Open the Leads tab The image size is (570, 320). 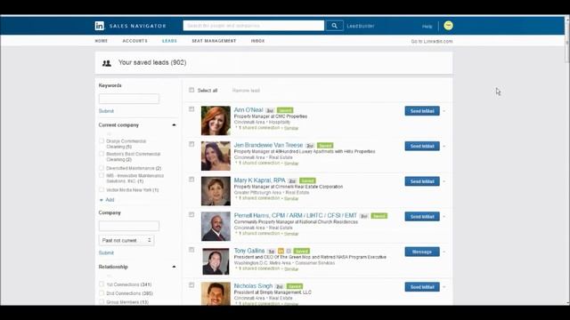pyautogui.click(x=169, y=41)
